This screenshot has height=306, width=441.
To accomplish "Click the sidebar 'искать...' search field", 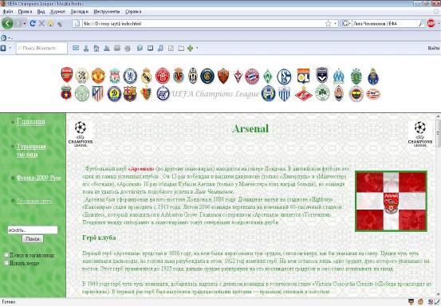I will (33, 229).
